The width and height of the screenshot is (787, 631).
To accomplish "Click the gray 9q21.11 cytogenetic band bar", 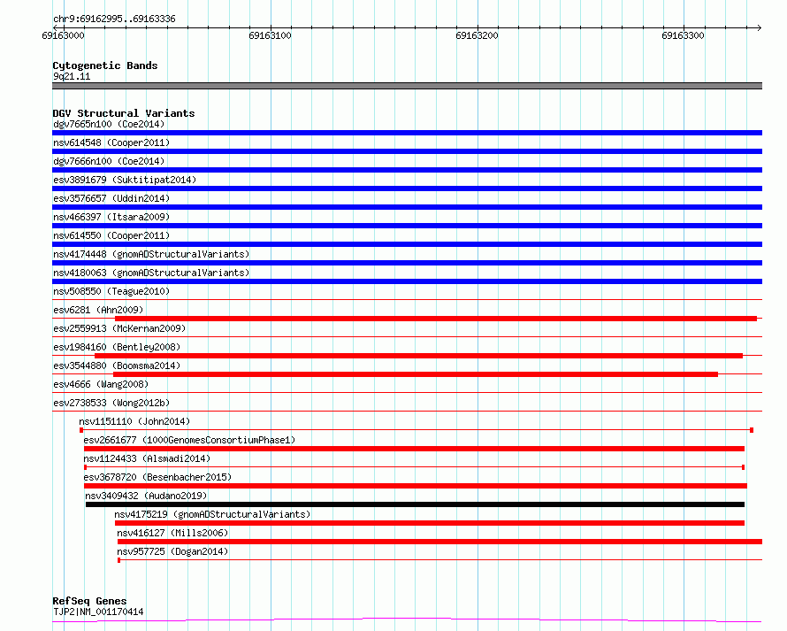I will [407, 86].
